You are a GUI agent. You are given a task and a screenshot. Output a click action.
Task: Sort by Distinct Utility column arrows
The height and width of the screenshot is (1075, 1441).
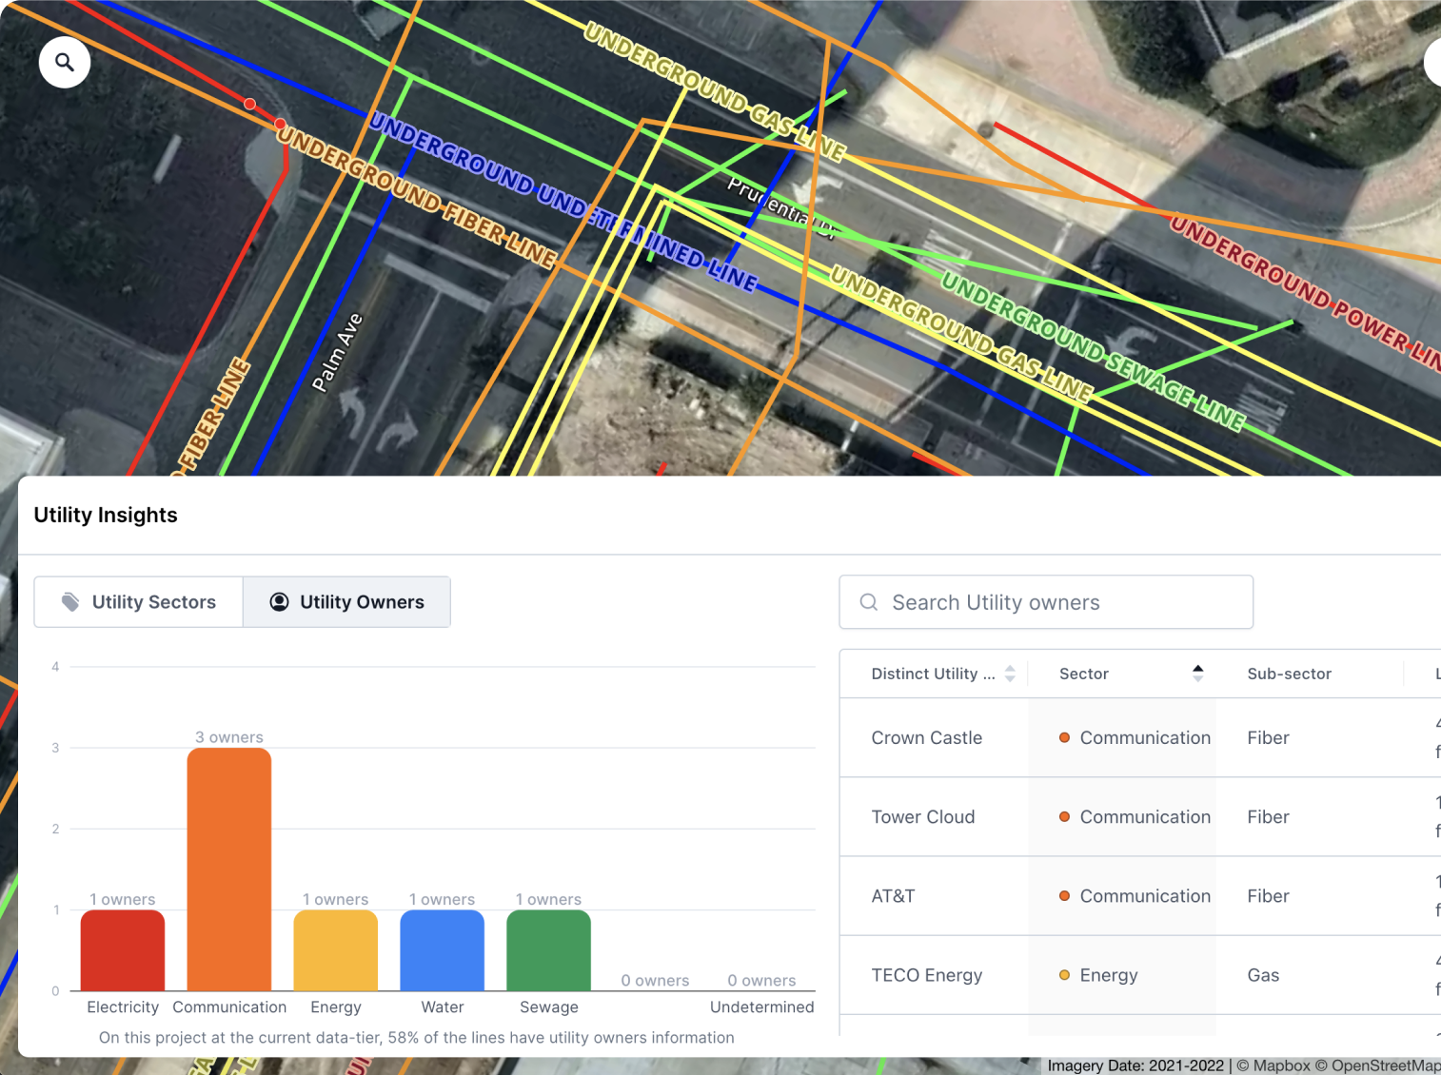(1010, 674)
